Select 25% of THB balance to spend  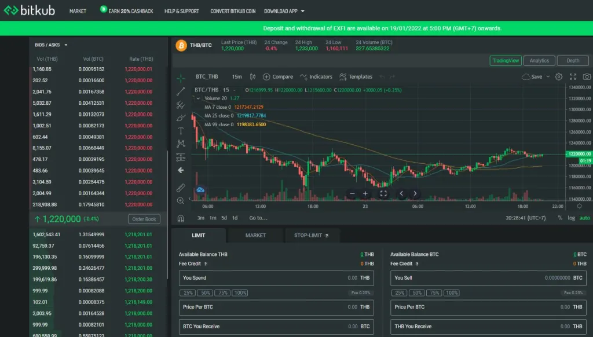[188, 293]
